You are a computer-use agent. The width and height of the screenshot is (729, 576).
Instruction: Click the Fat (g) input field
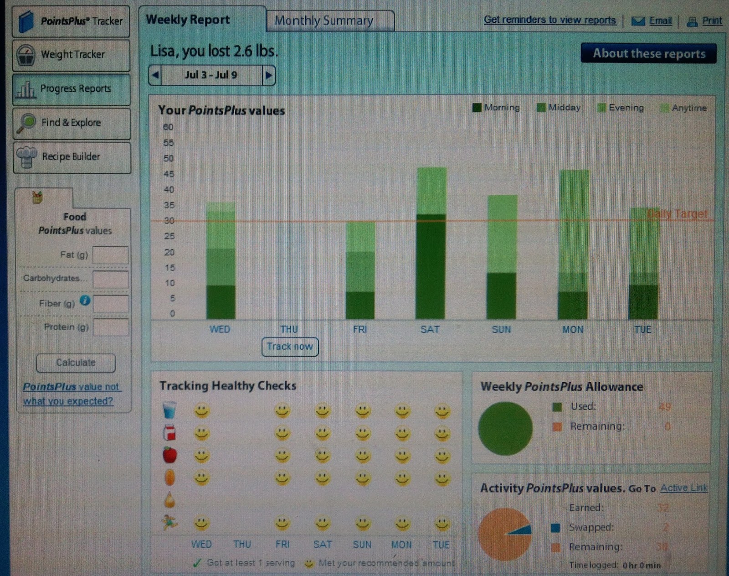pyautogui.click(x=111, y=255)
